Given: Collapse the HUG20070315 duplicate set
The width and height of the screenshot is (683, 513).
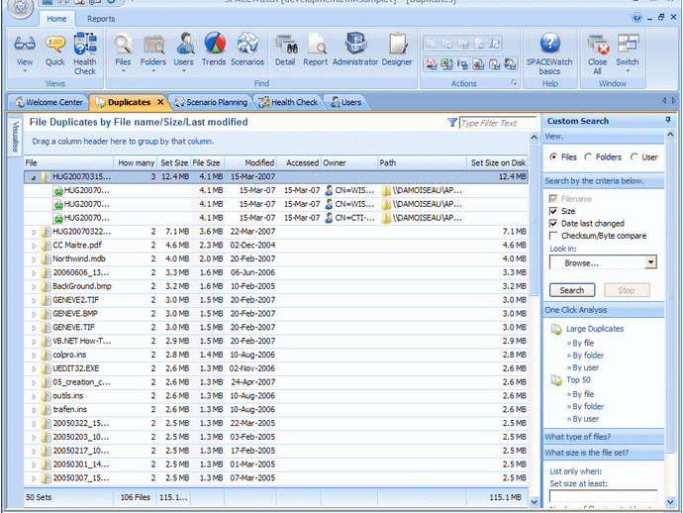Looking at the screenshot, I should point(33,177).
